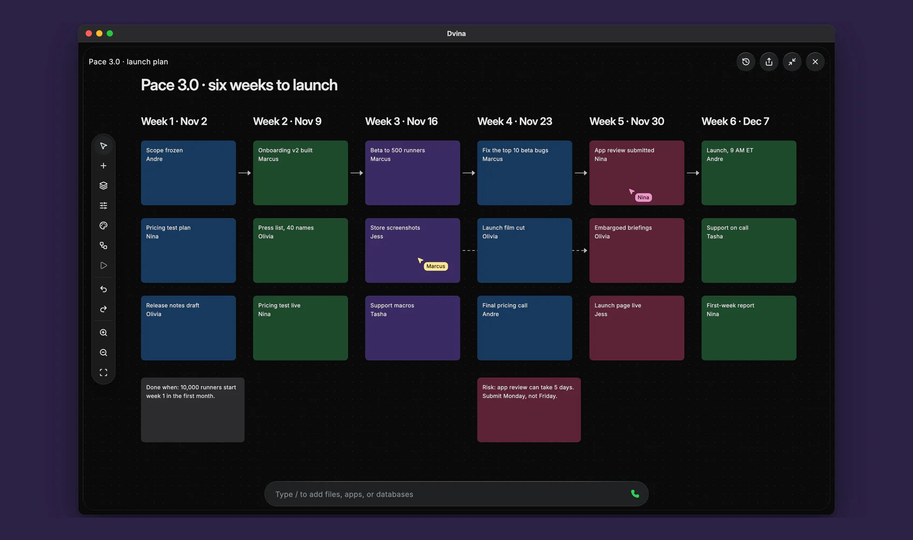Click the dashed arrow into Embargoed briefings
Screen dimensions: 913x540
pos(580,250)
